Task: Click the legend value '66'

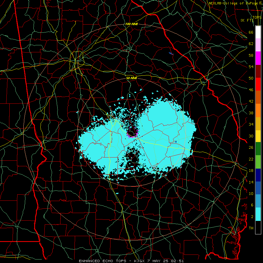Action: pos(251,32)
